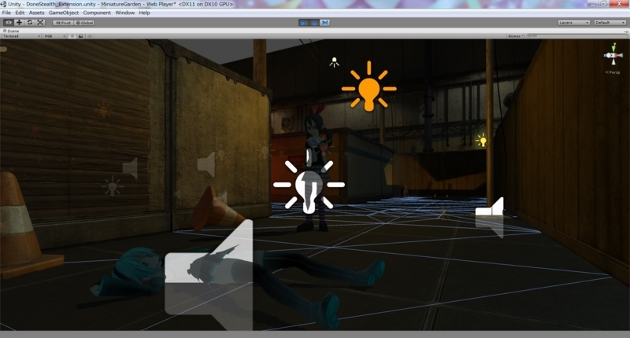Click the Persp projection label
This screenshot has height=338, width=630.
[613, 72]
